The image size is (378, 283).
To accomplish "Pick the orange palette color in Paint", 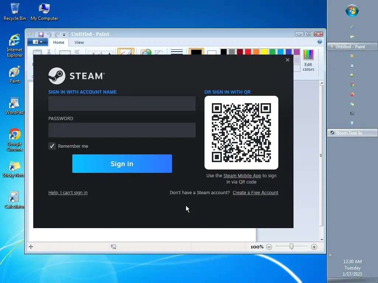I will [256, 52].
